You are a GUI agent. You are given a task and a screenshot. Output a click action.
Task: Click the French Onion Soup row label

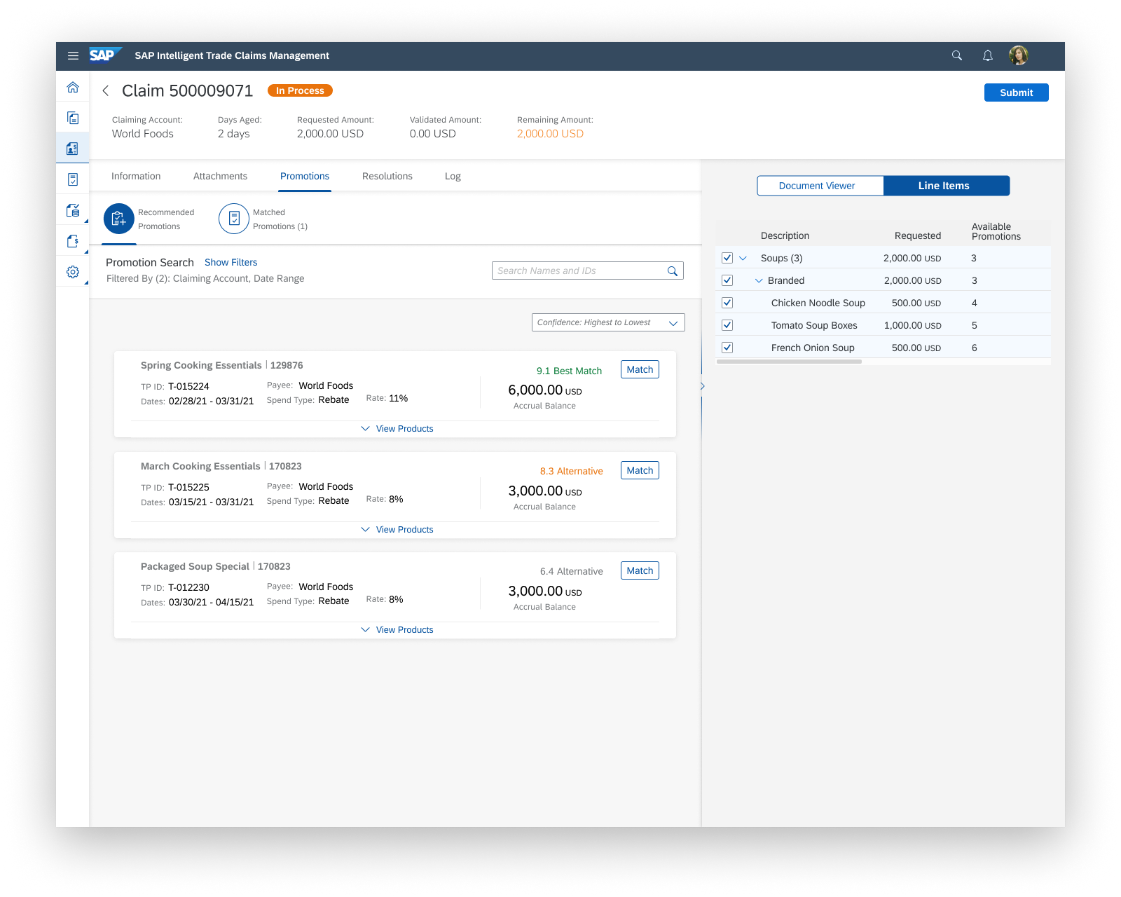tap(813, 348)
